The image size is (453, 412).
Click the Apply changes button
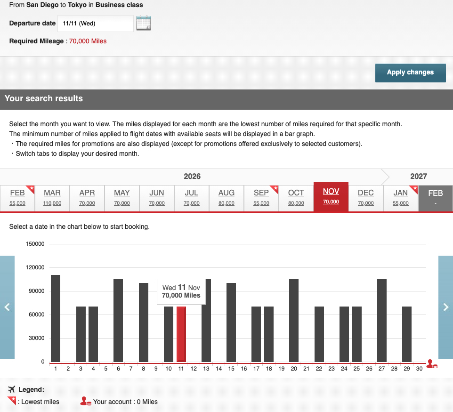pyautogui.click(x=410, y=73)
